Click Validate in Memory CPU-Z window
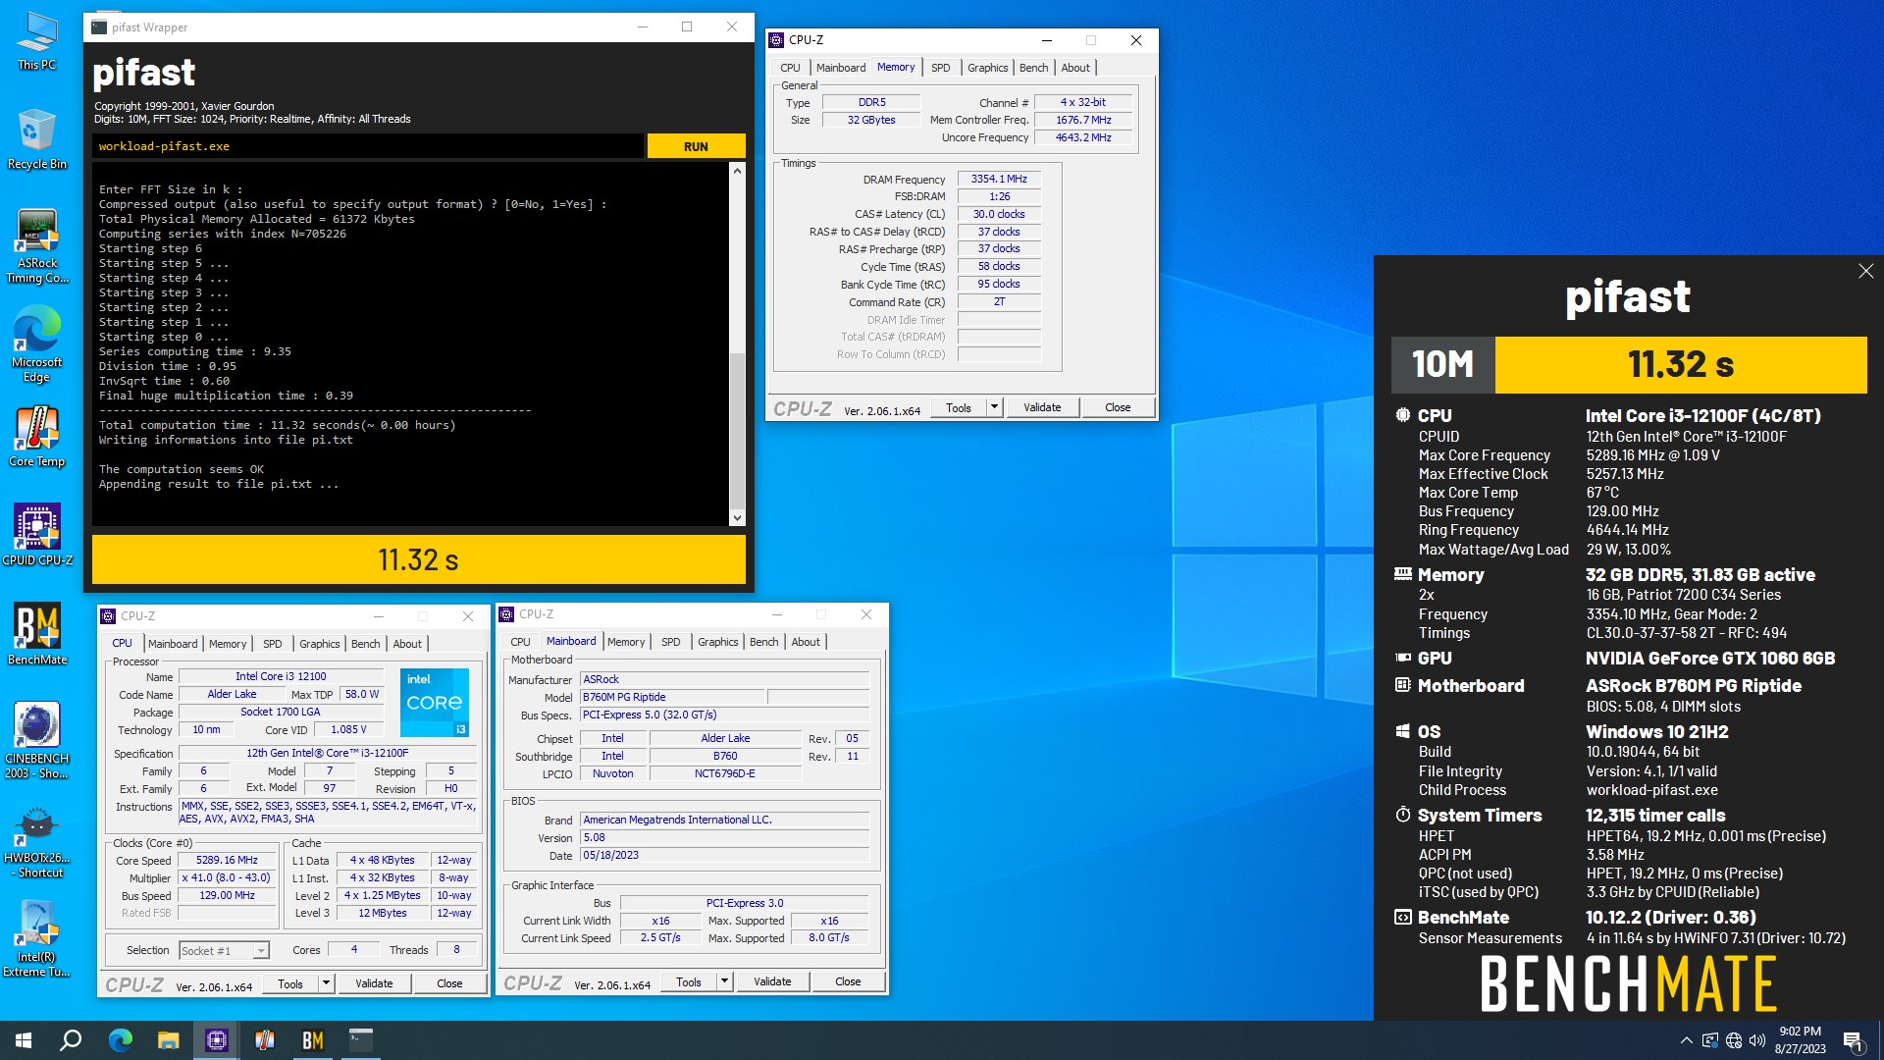 [x=1042, y=407]
